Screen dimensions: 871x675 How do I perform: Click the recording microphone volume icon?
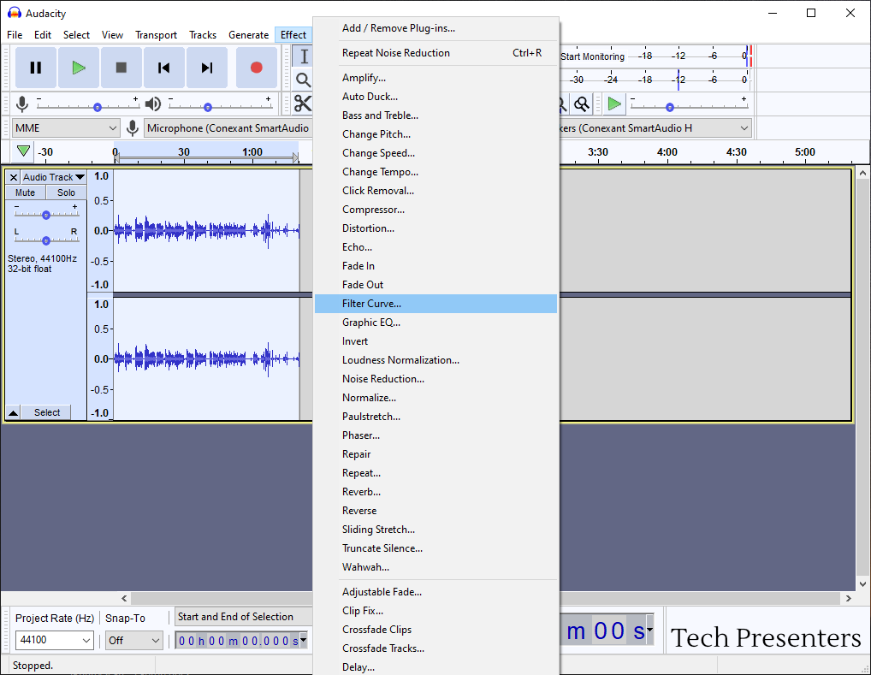click(22, 104)
